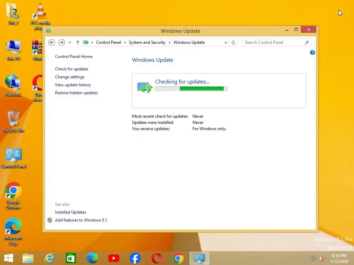The height and width of the screenshot is (265, 354).
Task: Click the Windows Update title bar icon
Action: click(x=48, y=31)
